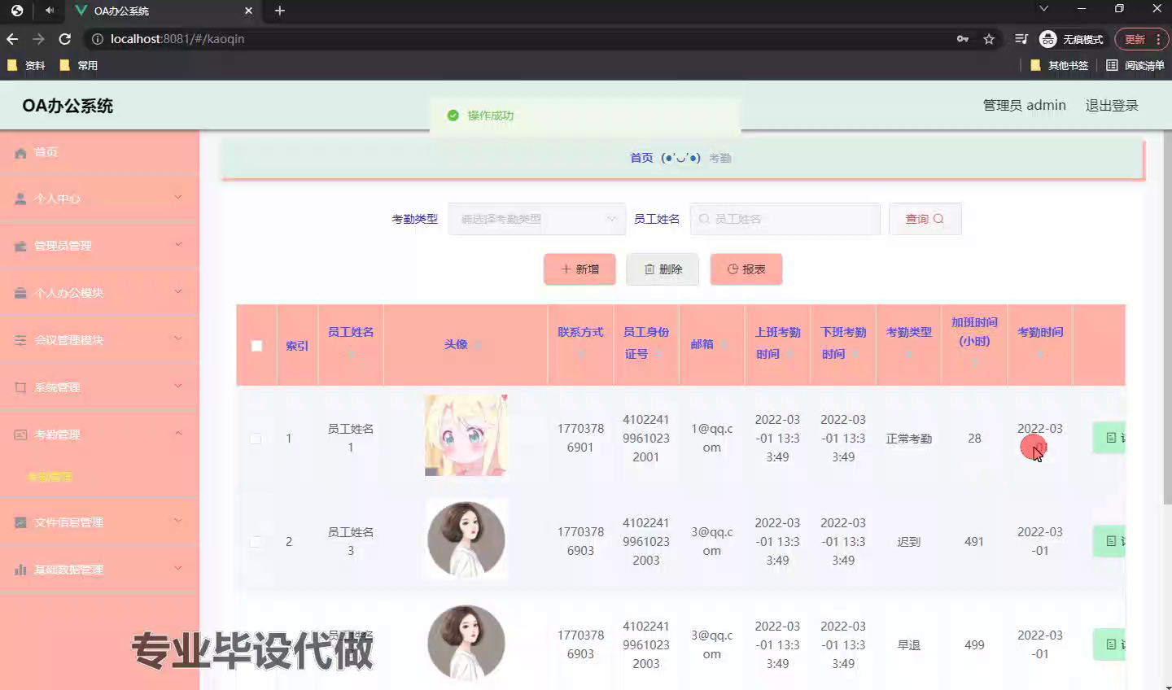The height and width of the screenshot is (690, 1172).
Task: Click the 无痕模式 incognito indicator
Action: (1072, 39)
